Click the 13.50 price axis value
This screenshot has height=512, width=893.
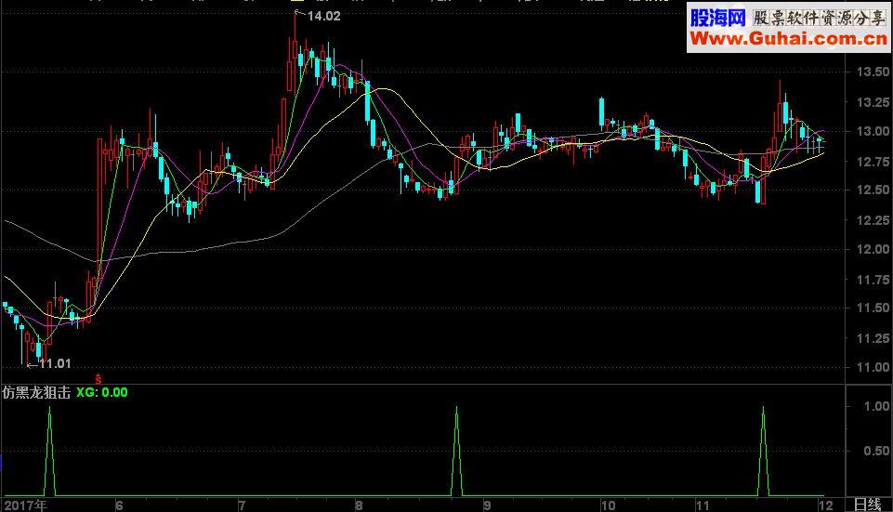(x=873, y=72)
